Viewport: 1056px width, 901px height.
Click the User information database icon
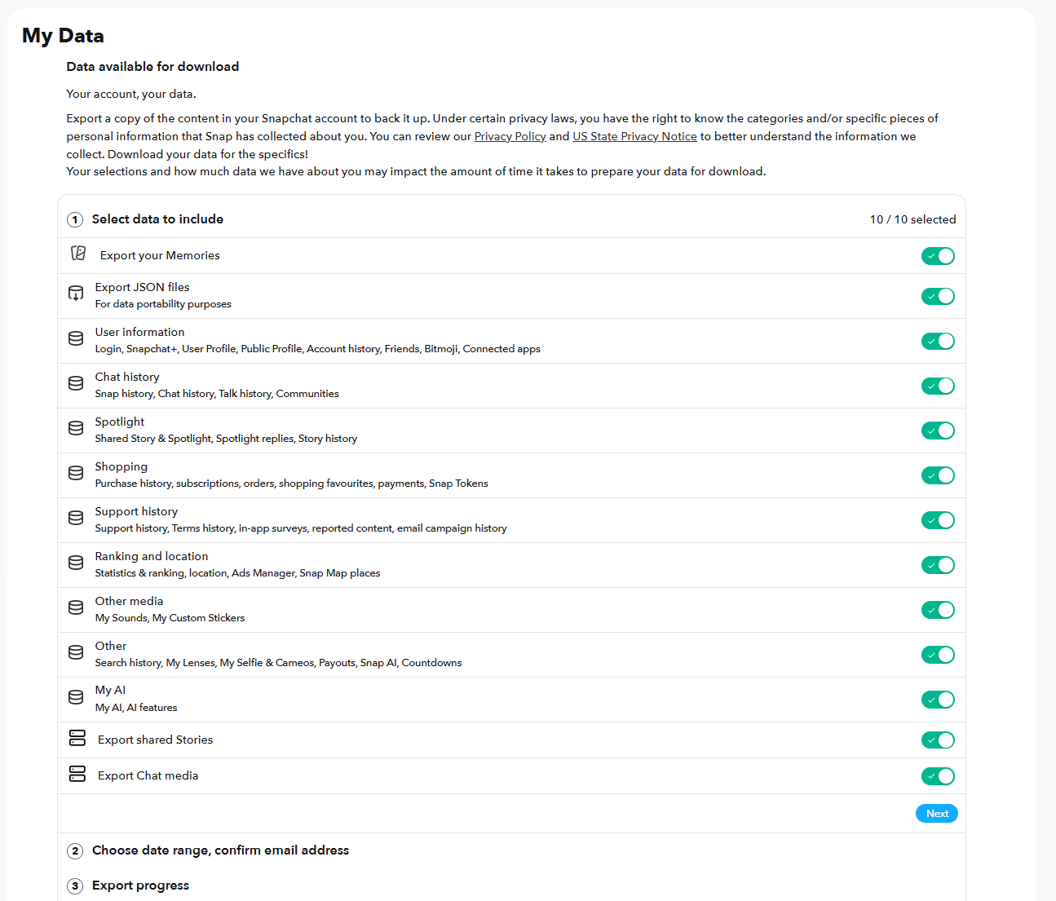pos(76,338)
